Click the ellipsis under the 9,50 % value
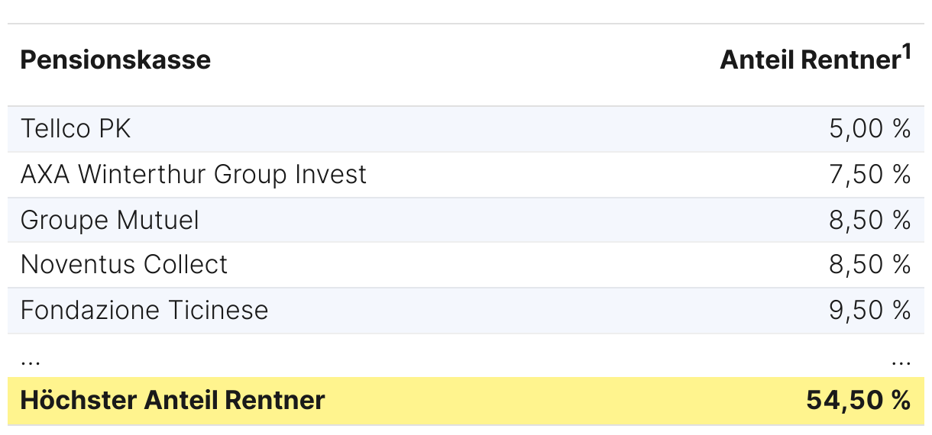This screenshot has height=435, width=932. coord(901,360)
